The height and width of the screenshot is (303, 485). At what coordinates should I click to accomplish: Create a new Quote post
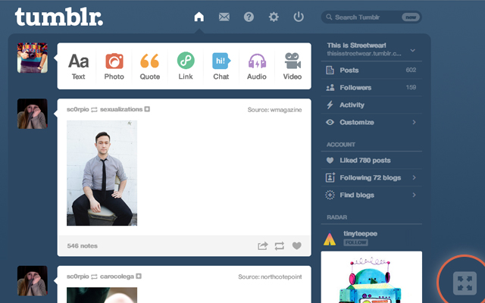[150, 67]
